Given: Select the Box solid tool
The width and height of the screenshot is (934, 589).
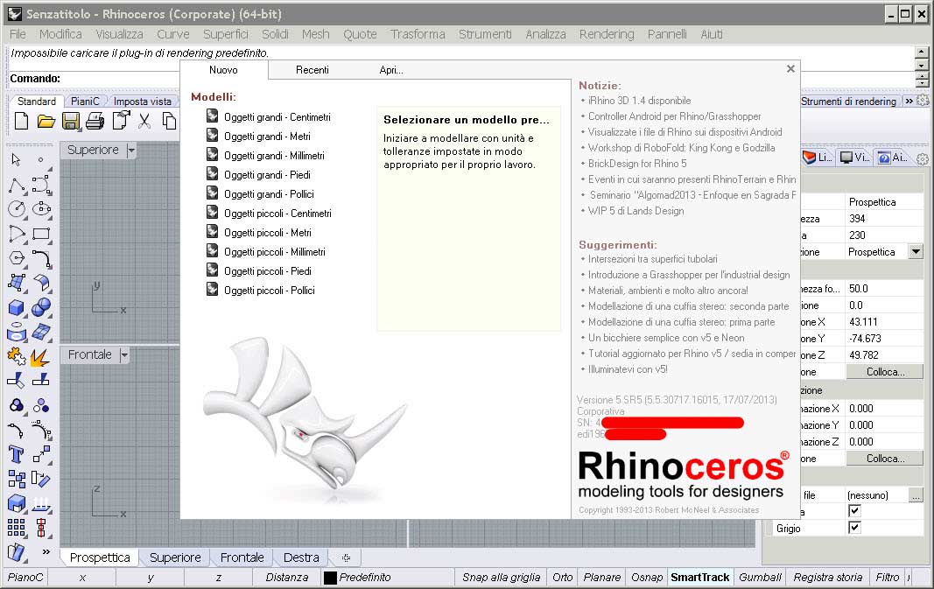Looking at the screenshot, I should 17,308.
